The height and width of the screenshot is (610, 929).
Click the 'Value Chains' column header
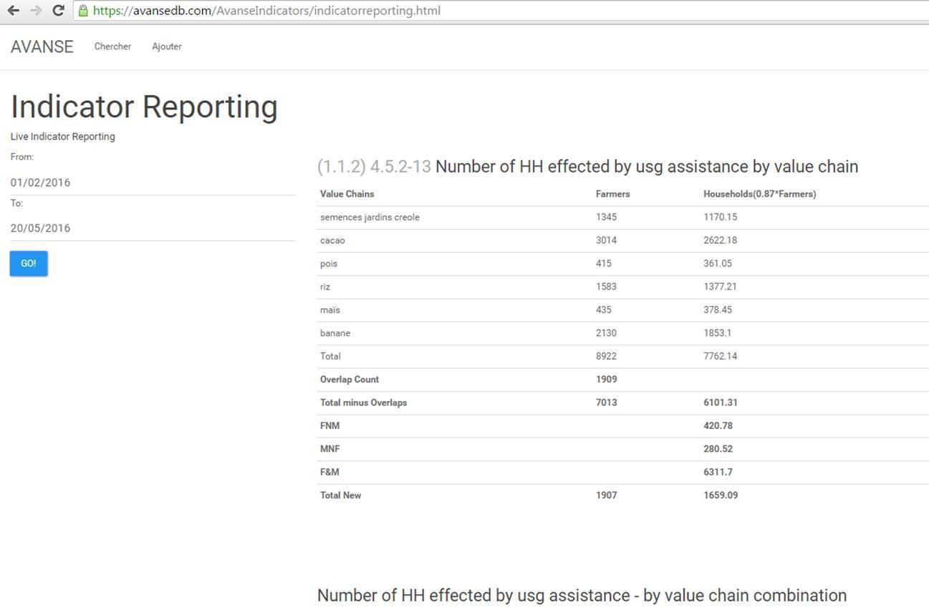click(x=347, y=194)
